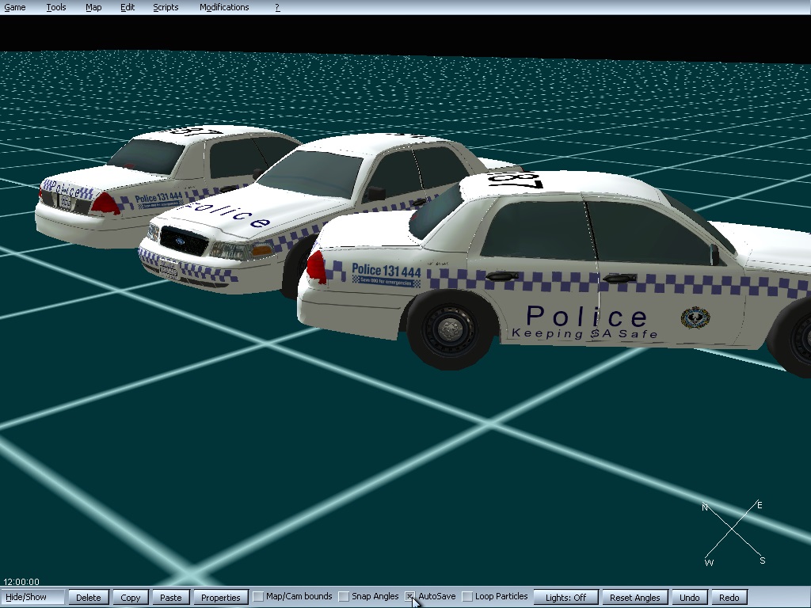Enable the Snap Angles checkbox

pos(344,597)
